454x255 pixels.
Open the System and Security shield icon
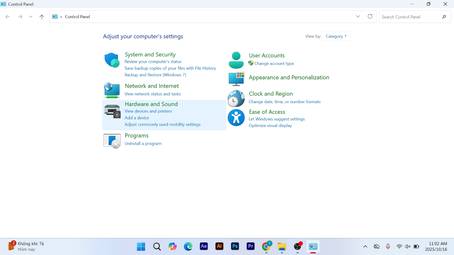112,60
